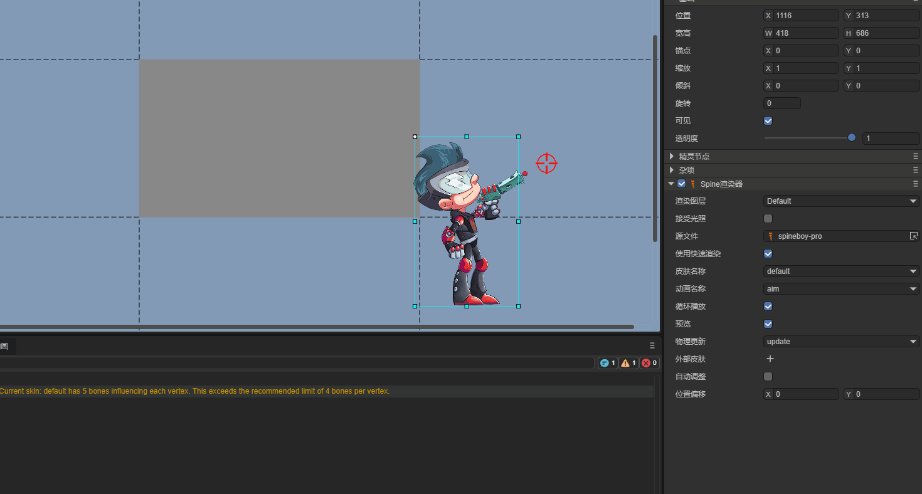922x494 pixels.
Task: Toggle the error message filter in console
Action: point(649,363)
